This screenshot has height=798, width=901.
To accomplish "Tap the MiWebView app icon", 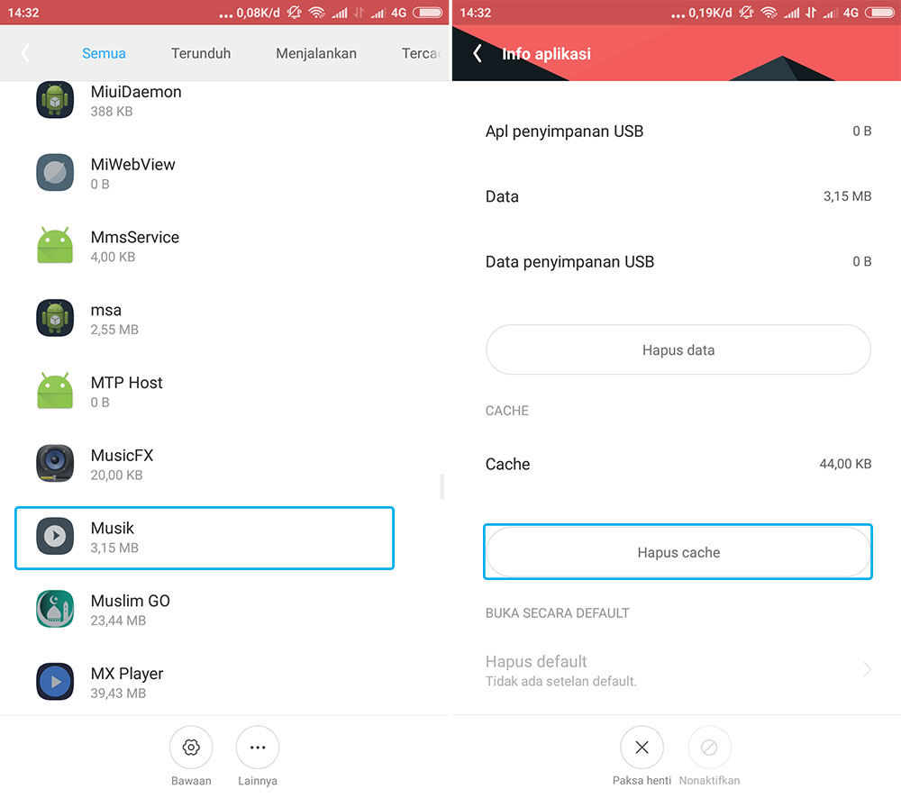I will pos(55,172).
